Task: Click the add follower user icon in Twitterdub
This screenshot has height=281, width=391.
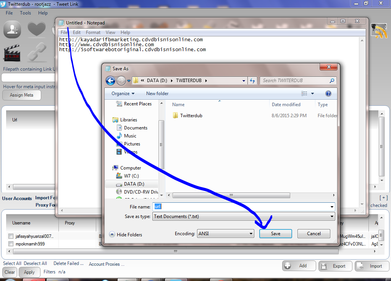Action: click(12, 29)
